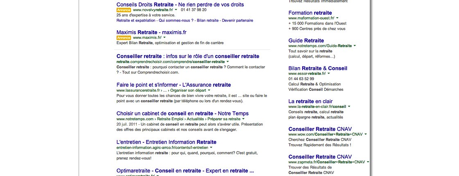
Task: Open 'Conseiller Retraite CNAV' ad from zapmeta.fr
Action: (320, 157)
